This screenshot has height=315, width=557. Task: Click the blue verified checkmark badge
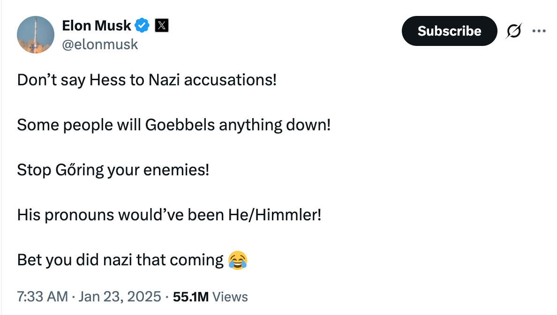(x=143, y=25)
